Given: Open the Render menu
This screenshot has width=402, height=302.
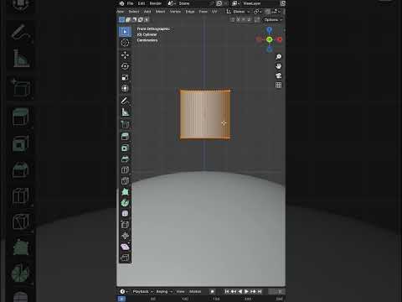Looking at the screenshot, I should click(x=155, y=3).
